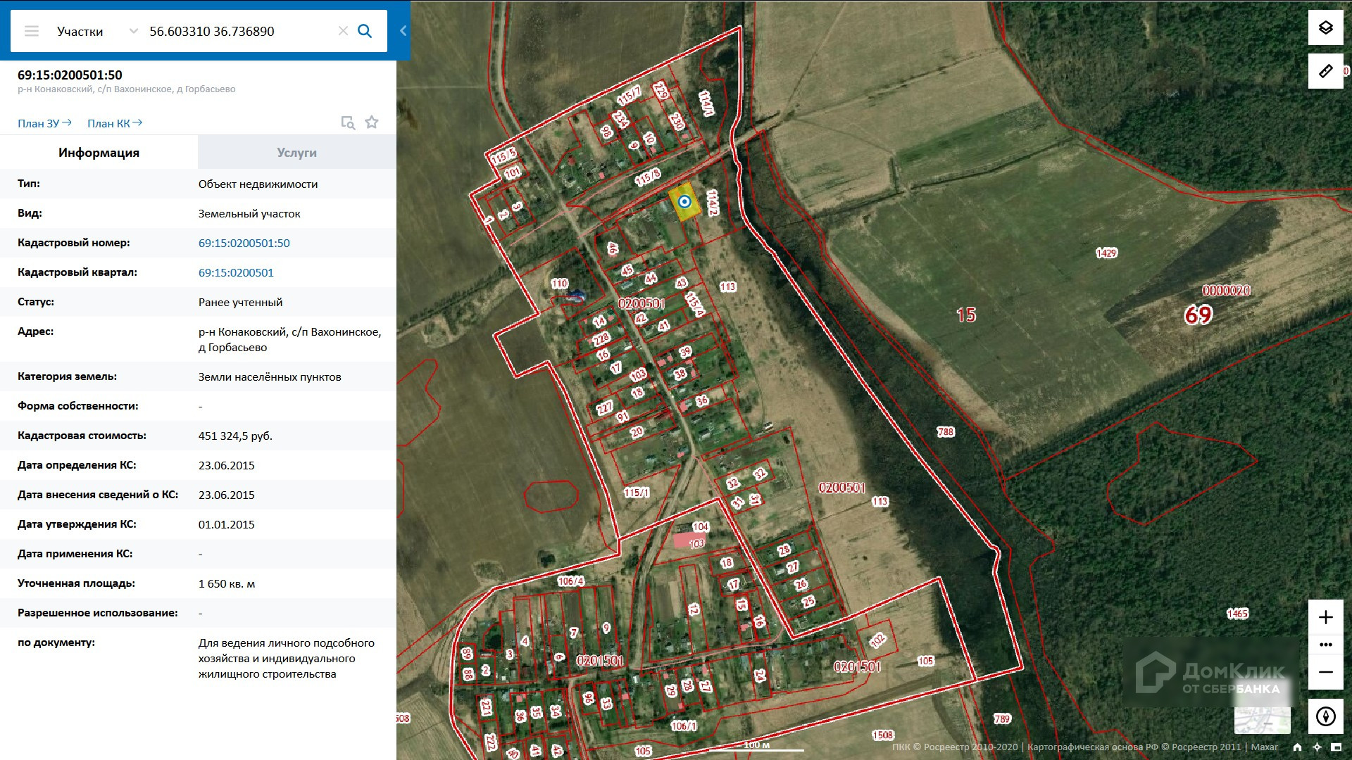This screenshot has height=760, width=1352.
Task: Click the blue search magnifier icon
Action: pyautogui.click(x=365, y=31)
